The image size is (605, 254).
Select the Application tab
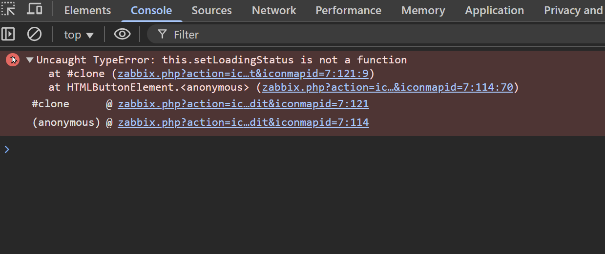494,10
